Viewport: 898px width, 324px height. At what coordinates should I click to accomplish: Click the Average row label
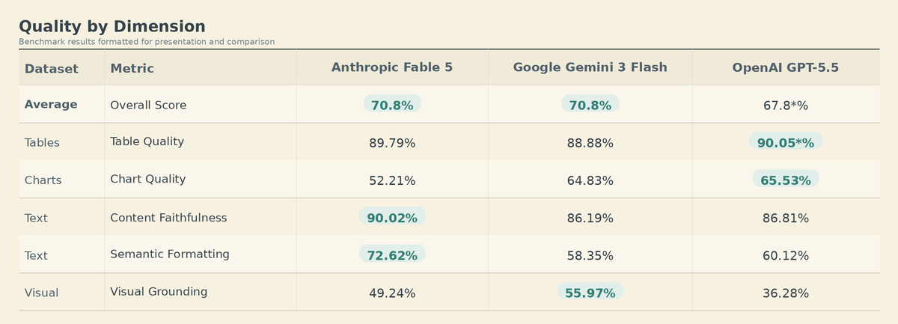[x=51, y=105]
